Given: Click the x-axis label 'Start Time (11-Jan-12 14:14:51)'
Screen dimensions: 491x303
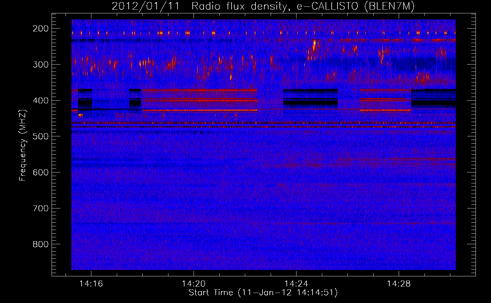Looking at the screenshot, I should (263, 293).
